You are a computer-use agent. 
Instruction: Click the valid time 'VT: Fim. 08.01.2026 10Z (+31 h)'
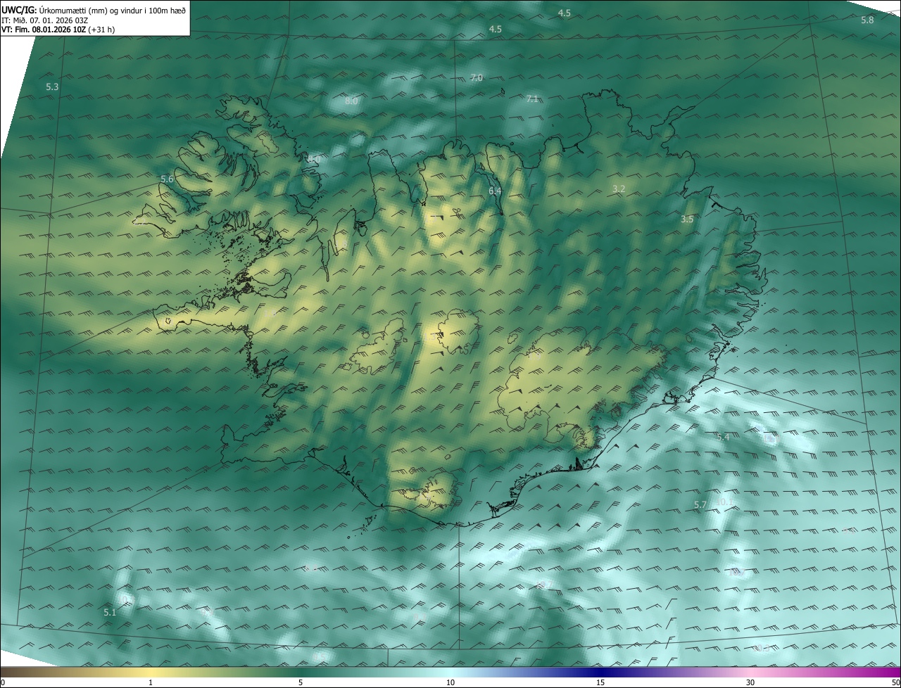pos(59,30)
